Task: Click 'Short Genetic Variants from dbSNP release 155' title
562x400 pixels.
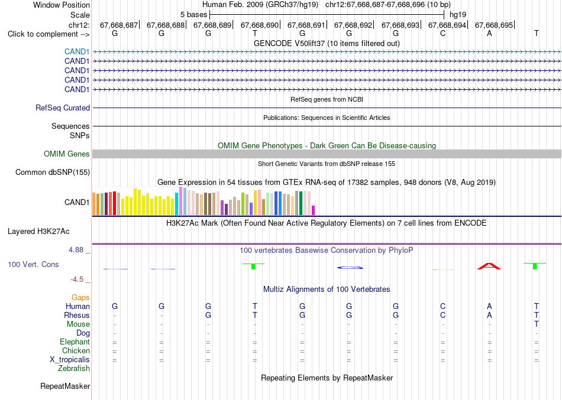Action: (327, 164)
